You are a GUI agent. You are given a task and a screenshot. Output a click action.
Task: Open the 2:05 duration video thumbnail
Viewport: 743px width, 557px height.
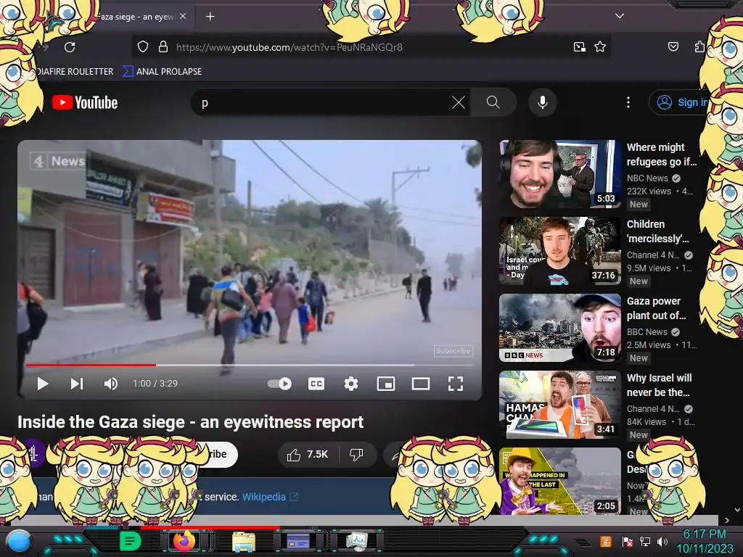click(x=559, y=482)
